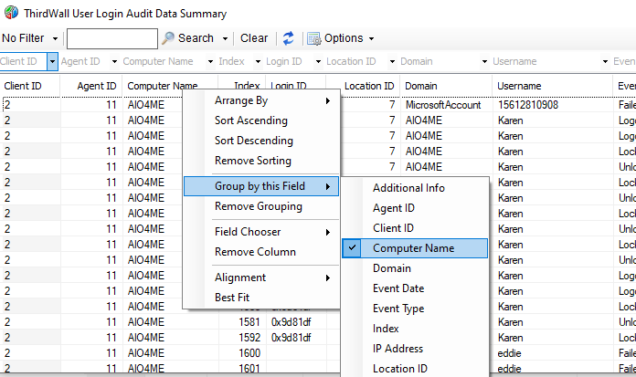Open the Computer Name filter dropdown arrow
This screenshot has width=636, height=377.
(210, 62)
